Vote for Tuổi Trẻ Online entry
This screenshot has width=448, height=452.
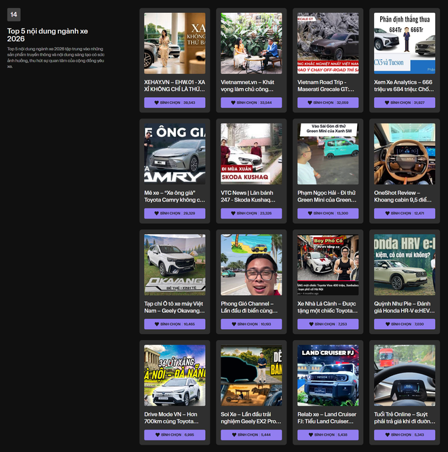(x=405, y=435)
